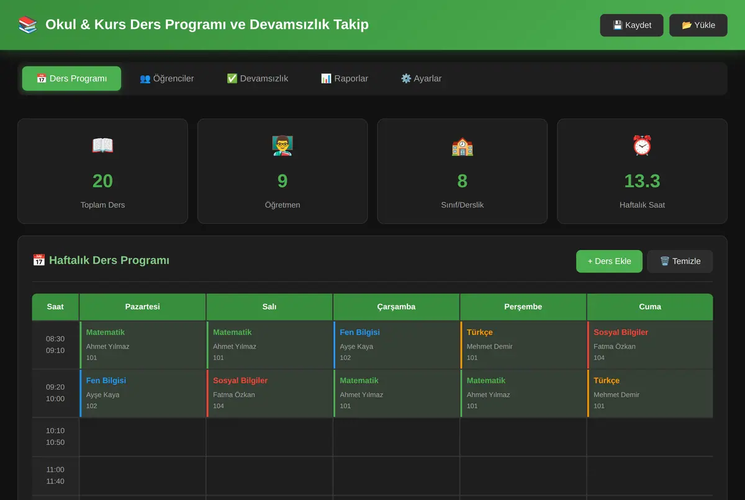Select the Haftalık Saat value 13.3
Image resolution: width=745 pixels, height=500 pixels.
[642, 181]
